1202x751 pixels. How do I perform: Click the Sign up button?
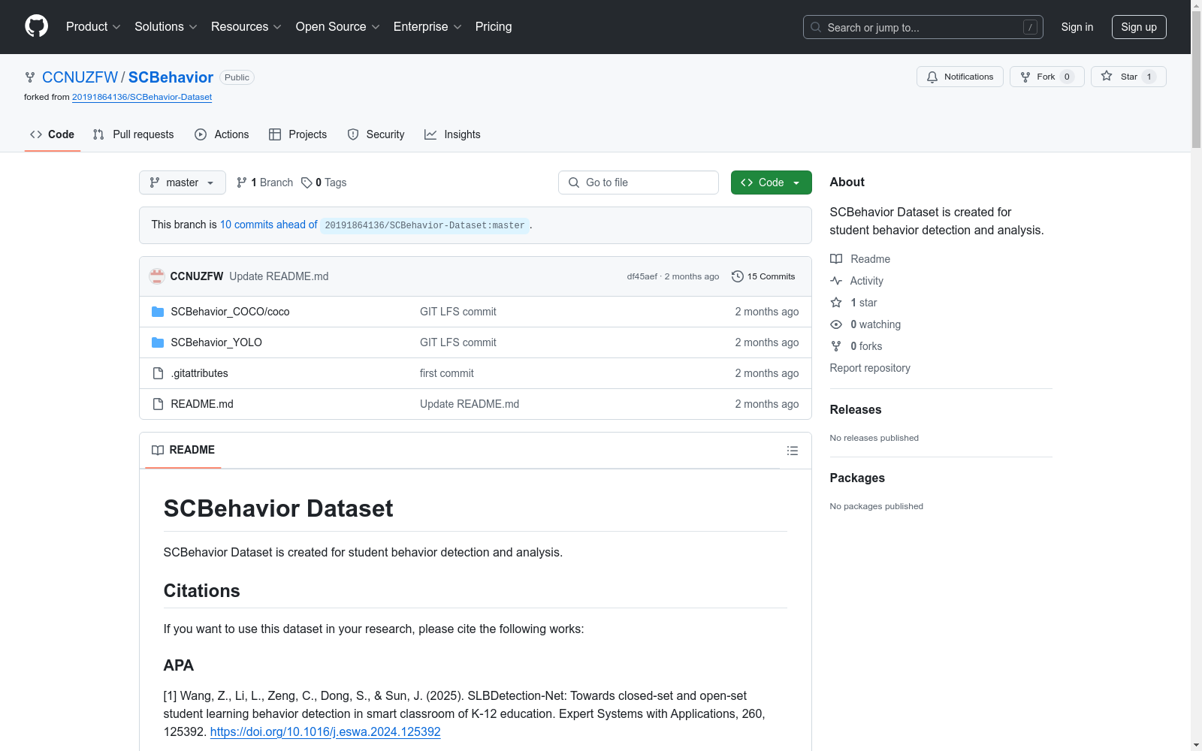click(1139, 27)
